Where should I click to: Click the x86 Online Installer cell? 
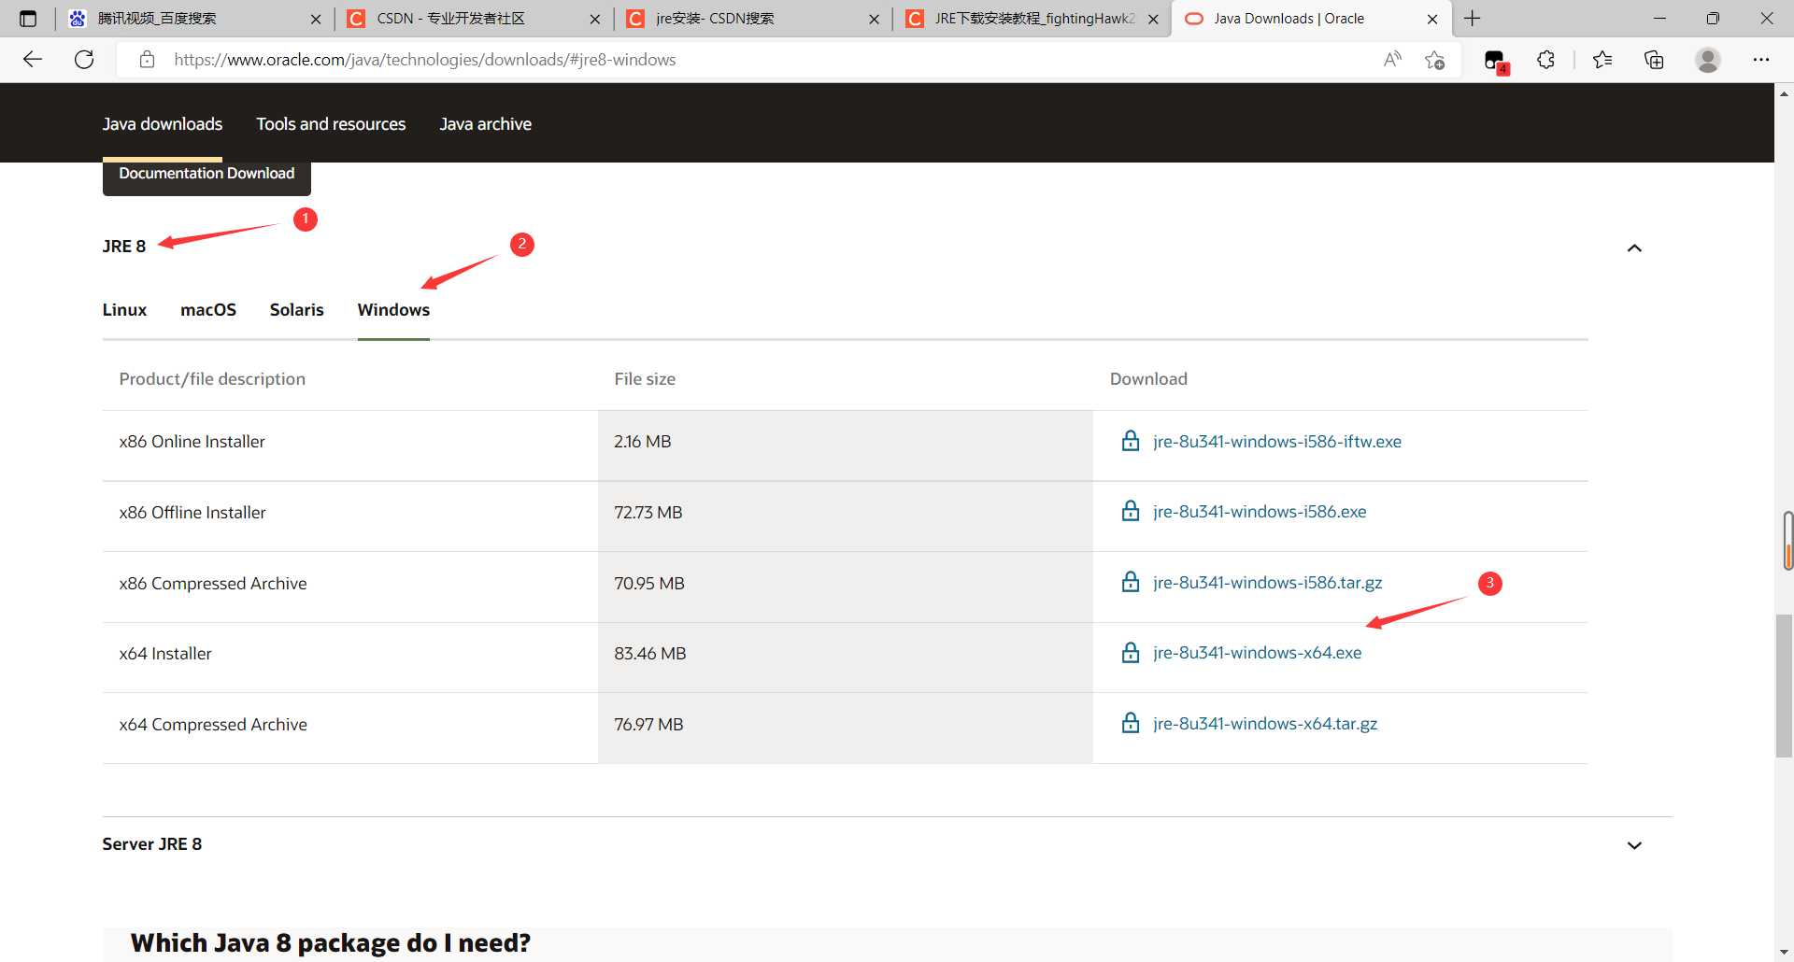pyautogui.click(x=350, y=446)
